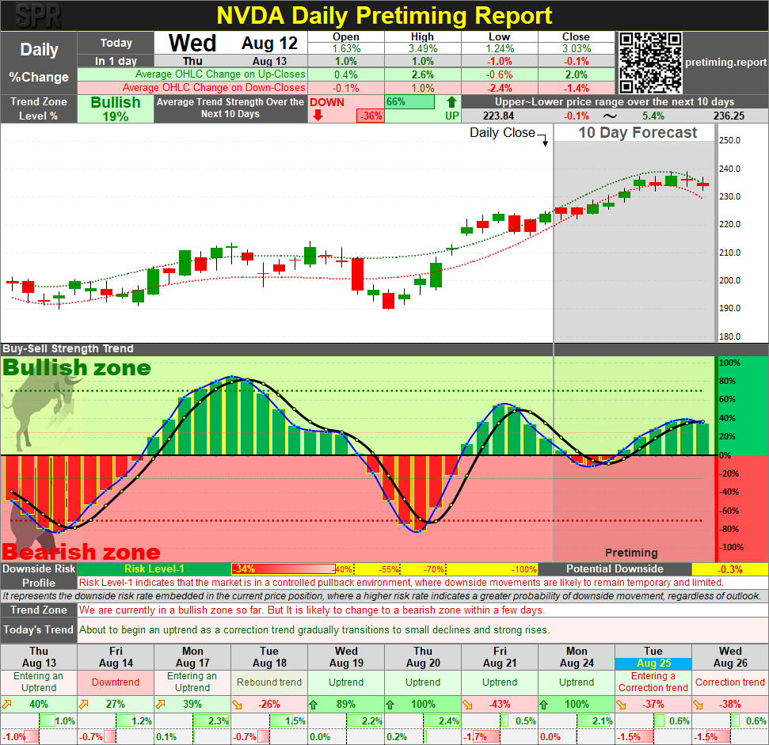Click the green UP arrow icon

click(x=451, y=102)
